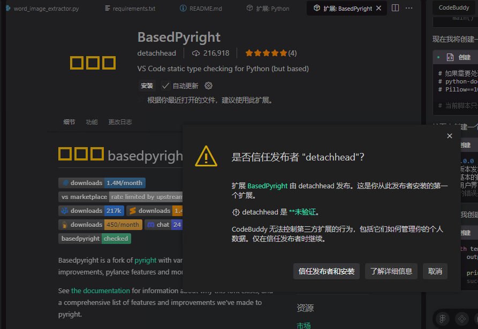Click the Figma icon in CodeBuddy bottom bar

[443, 319]
